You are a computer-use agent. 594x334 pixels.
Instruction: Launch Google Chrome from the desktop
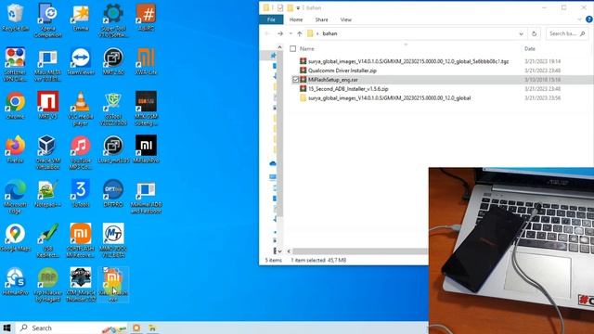click(x=15, y=105)
